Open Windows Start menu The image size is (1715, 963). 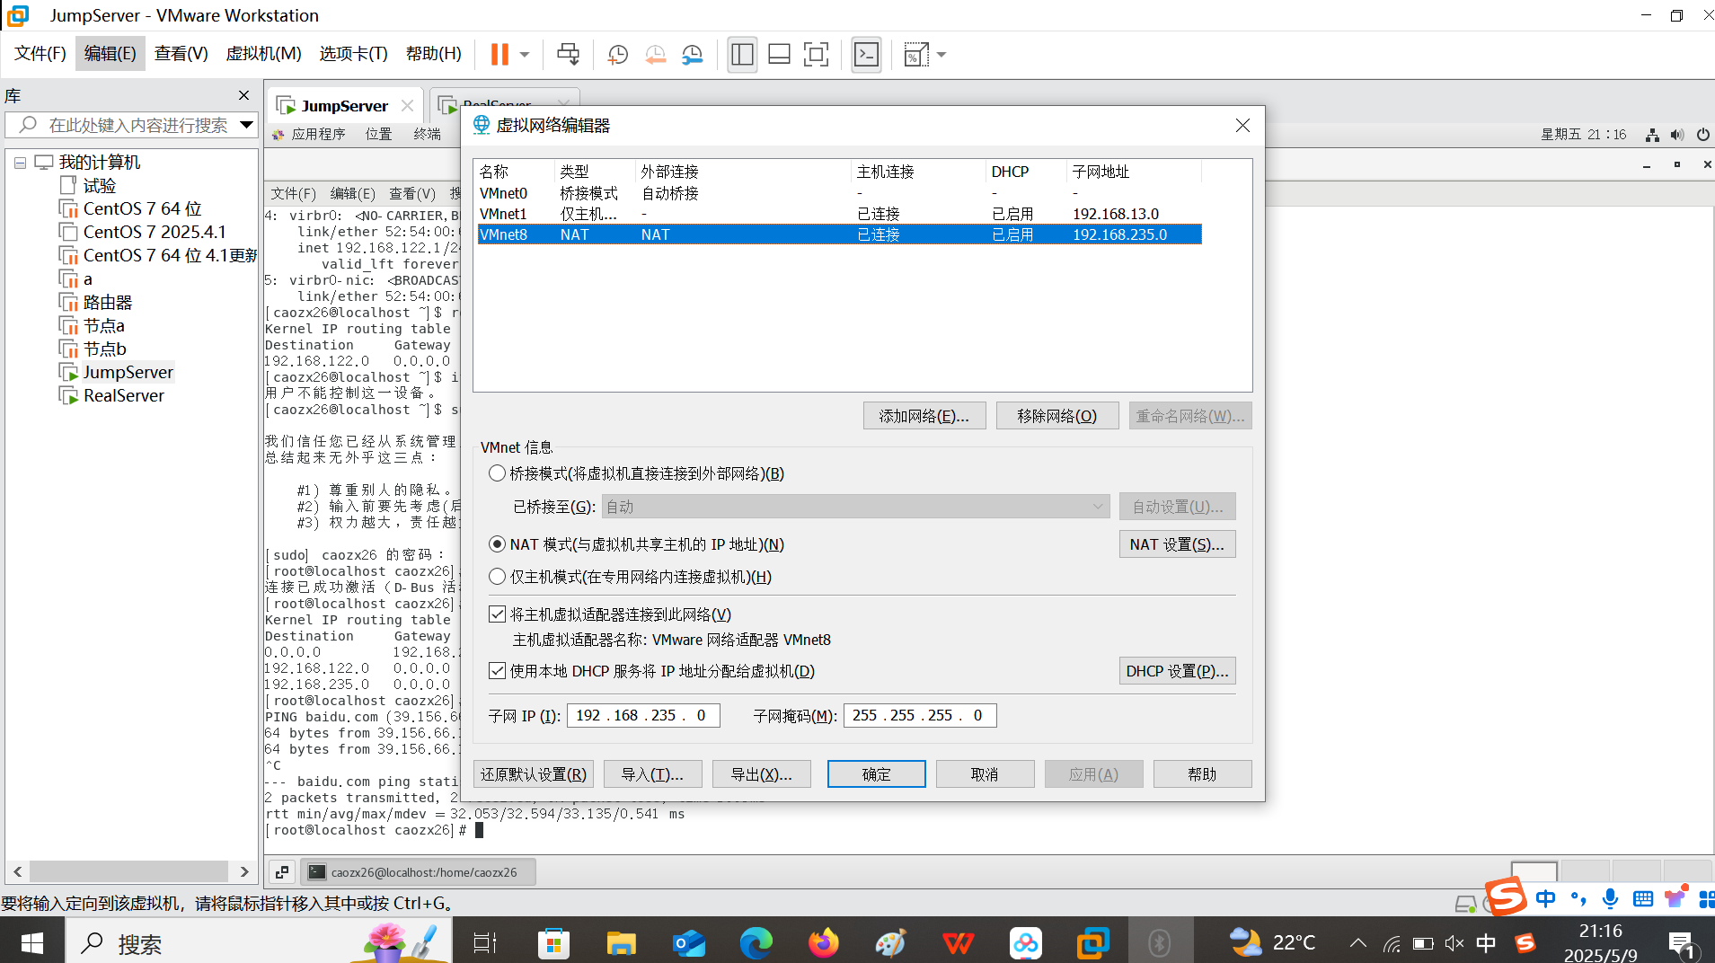pos(32,942)
